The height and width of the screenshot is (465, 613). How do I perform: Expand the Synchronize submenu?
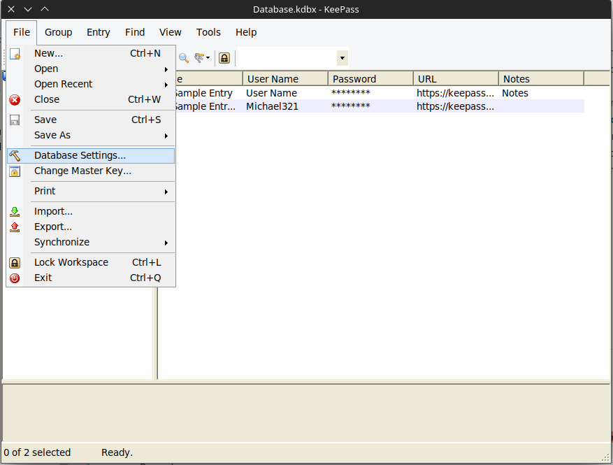[166, 243]
